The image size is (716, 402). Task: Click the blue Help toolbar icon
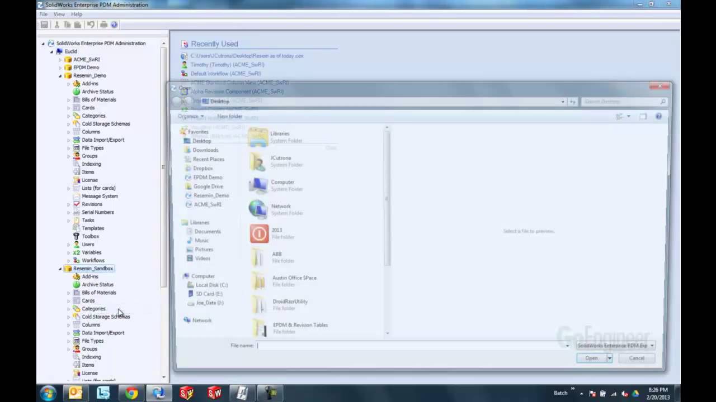click(x=114, y=25)
